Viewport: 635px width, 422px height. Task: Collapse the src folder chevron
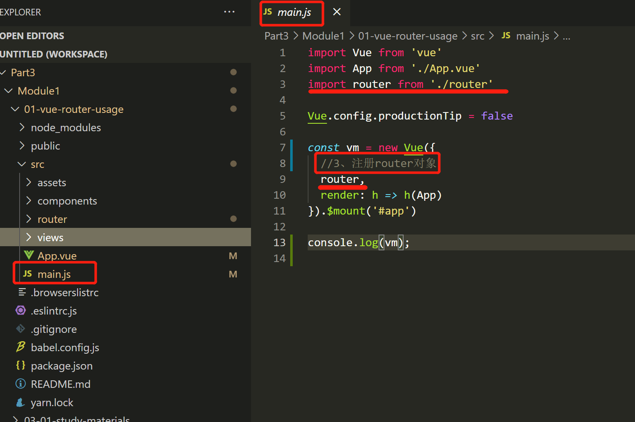[x=22, y=164]
